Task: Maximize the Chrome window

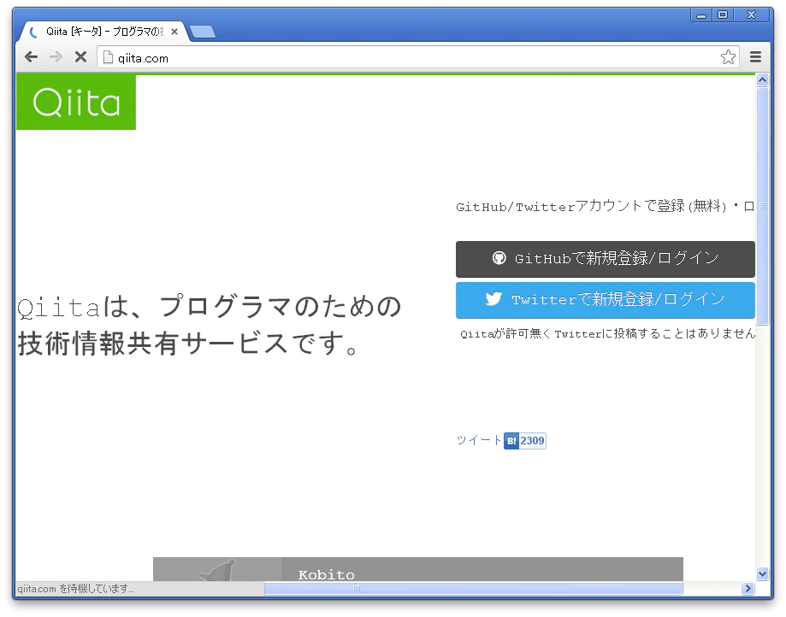Action: tap(723, 15)
